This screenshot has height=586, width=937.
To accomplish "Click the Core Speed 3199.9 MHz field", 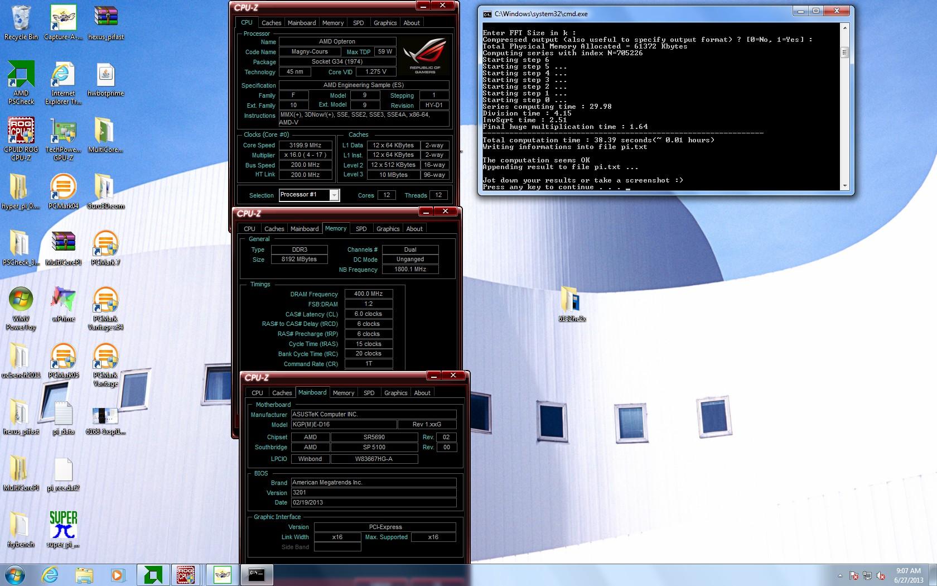I will (x=306, y=145).
